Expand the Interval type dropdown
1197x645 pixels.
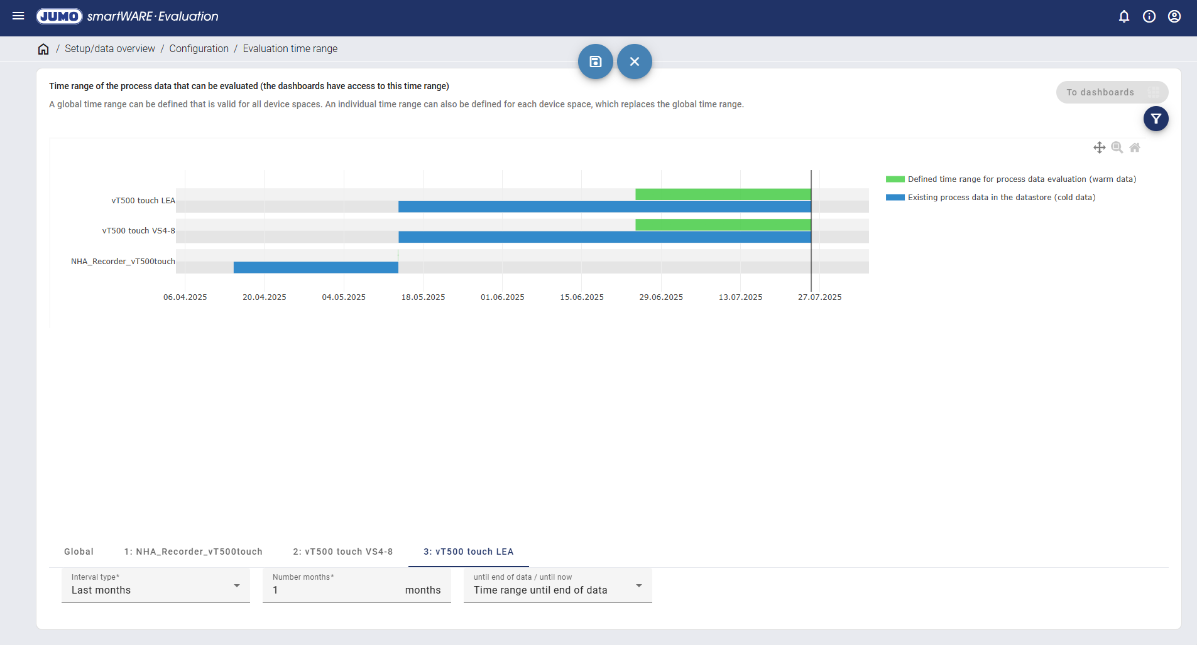coord(155,586)
